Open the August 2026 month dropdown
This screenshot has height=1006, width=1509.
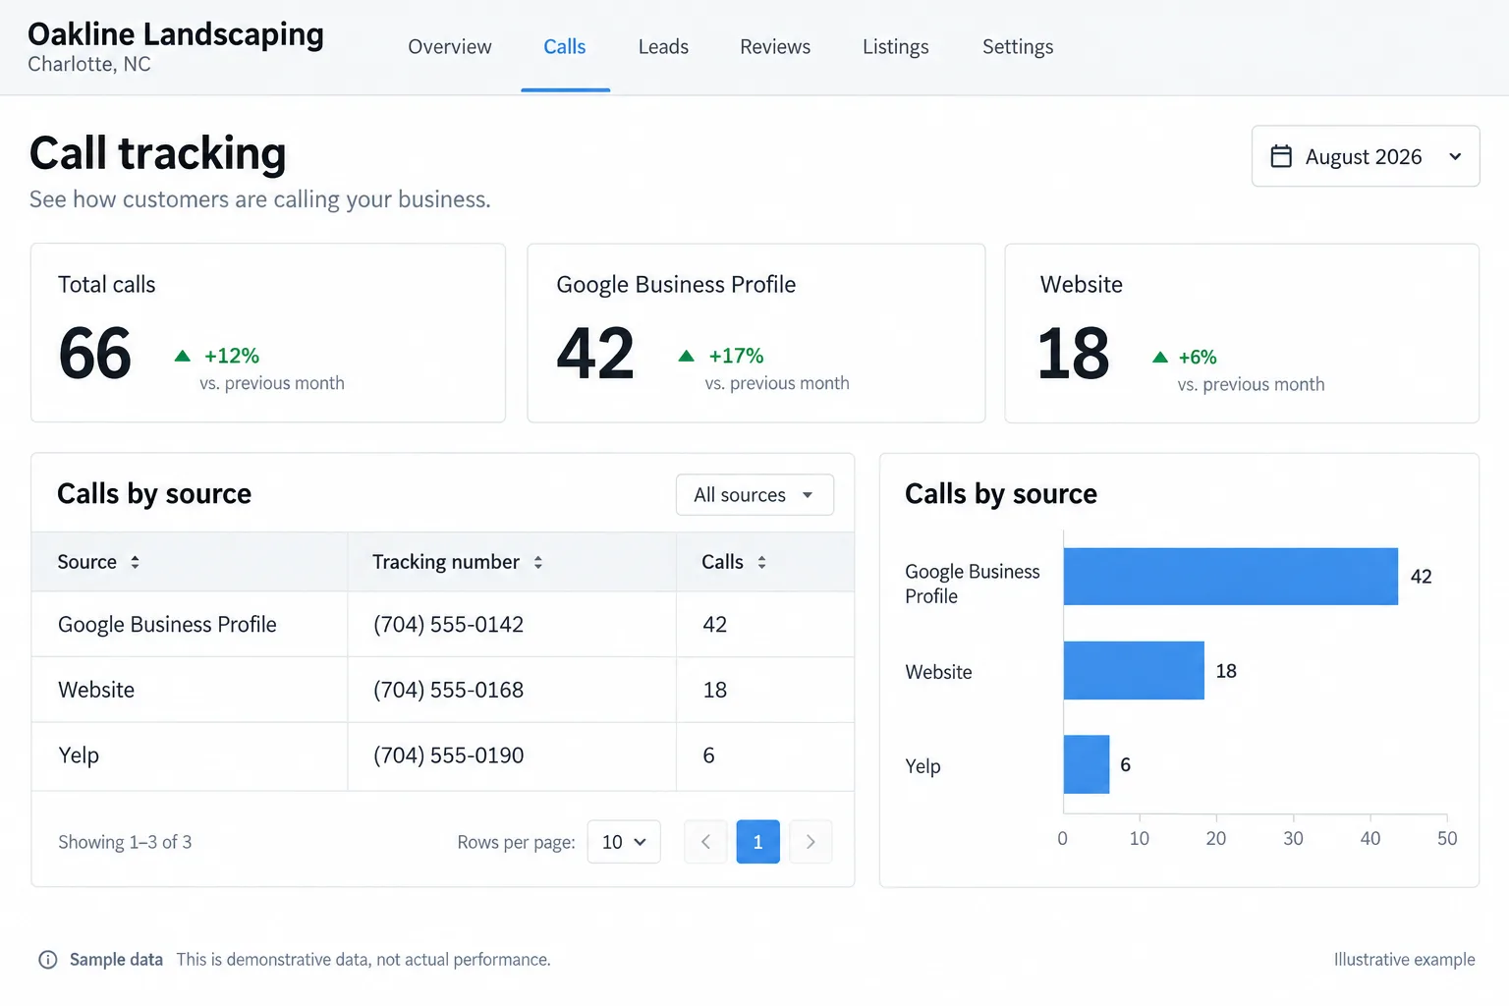pyautogui.click(x=1366, y=156)
